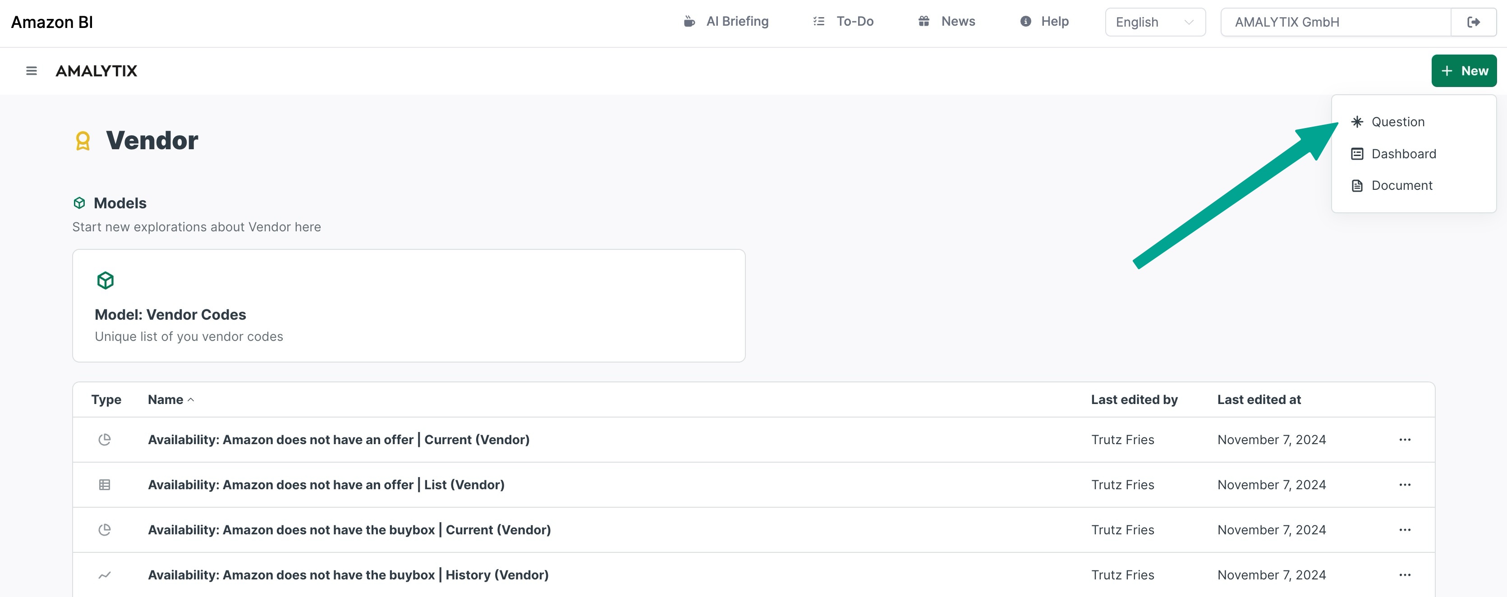Click line chart icon for 'buybox | History' row
The width and height of the screenshot is (1507, 597).
tap(105, 575)
